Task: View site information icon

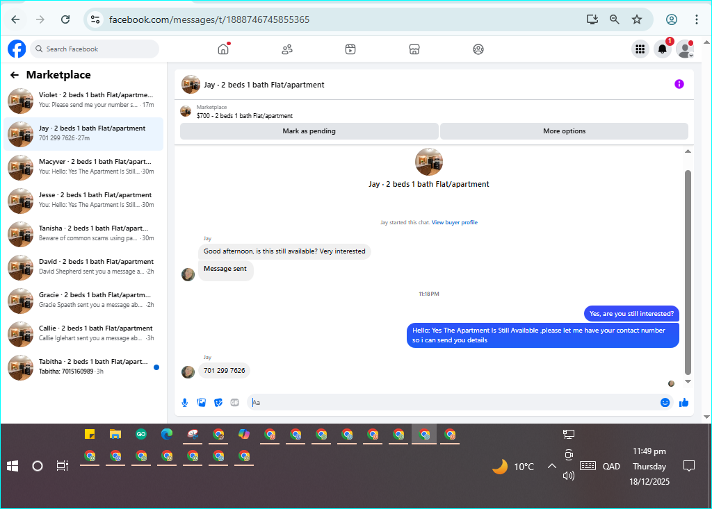Action: [x=95, y=19]
